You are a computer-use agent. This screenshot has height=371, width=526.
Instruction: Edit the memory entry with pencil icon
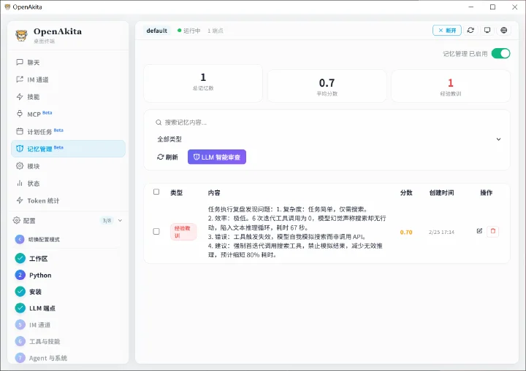pyautogui.click(x=479, y=231)
